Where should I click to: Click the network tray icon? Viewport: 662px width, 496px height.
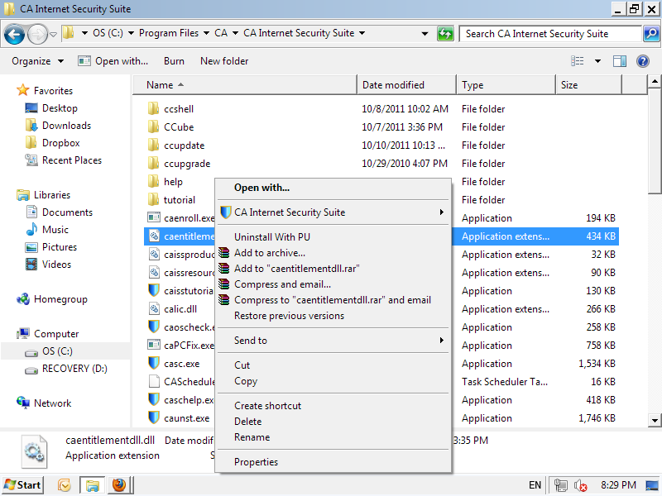tap(561, 485)
